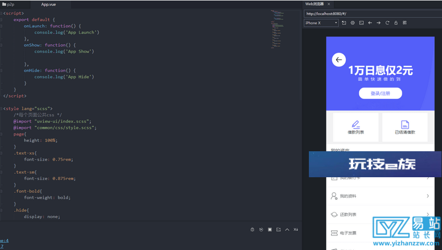442x250 pixels.
Task: Click the font-weight: bold line
Action: point(47,198)
